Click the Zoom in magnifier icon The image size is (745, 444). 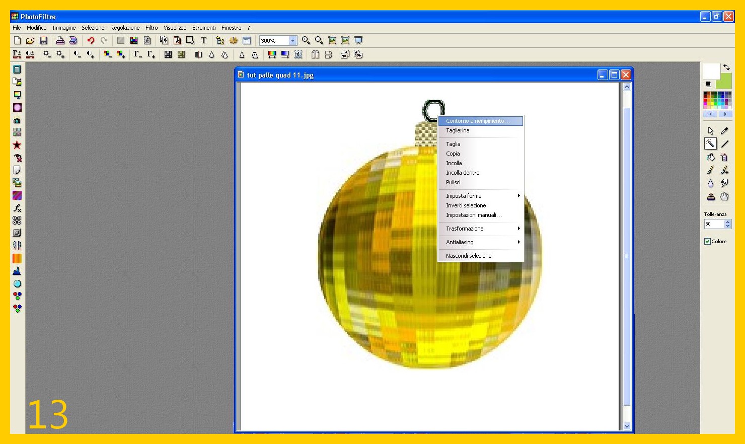tap(306, 41)
